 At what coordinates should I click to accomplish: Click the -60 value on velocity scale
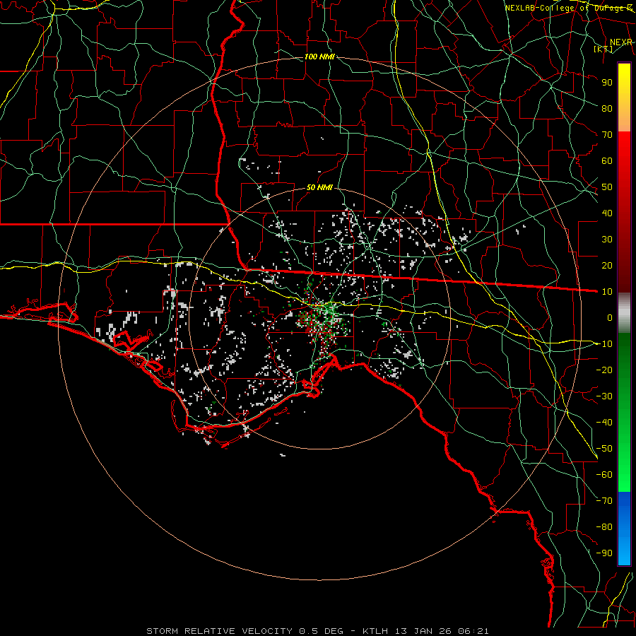tap(604, 475)
